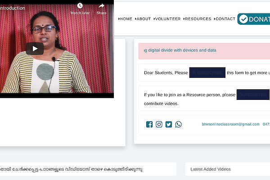The width and height of the screenshot is (270, 180).
Task: Expand the VOLUNTEER menu
Action: (167, 19)
